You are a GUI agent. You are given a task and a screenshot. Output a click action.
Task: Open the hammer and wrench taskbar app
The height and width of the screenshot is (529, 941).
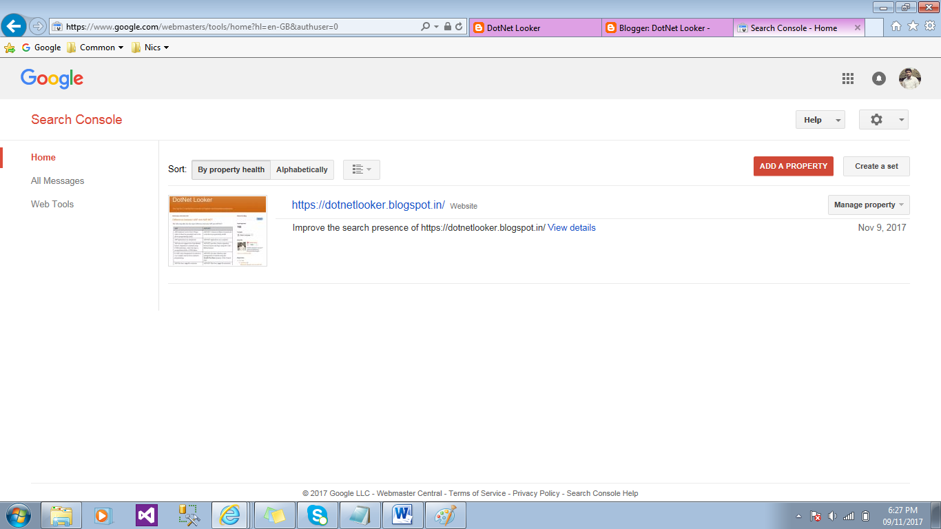(x=189, y=515)
